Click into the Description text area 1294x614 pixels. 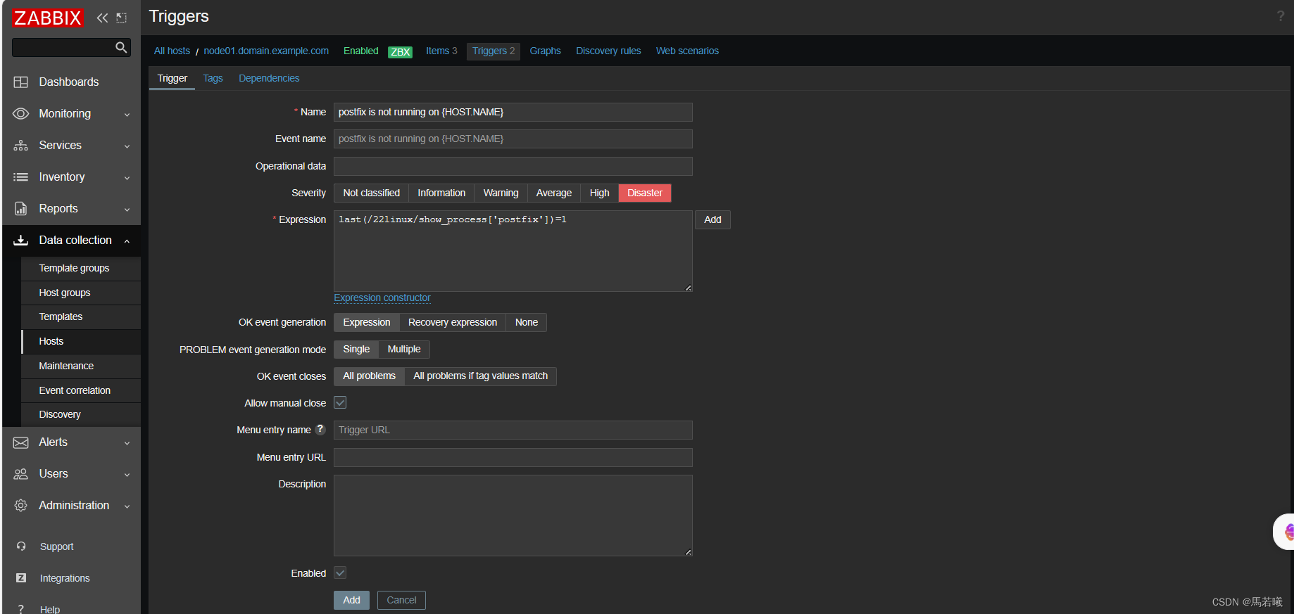point(513,516)
